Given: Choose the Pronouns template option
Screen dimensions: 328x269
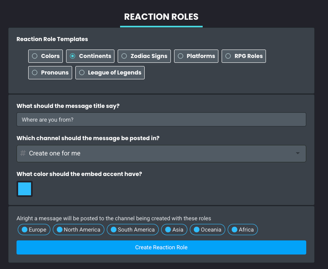Looking at the screenshot, I should (35, 72).
